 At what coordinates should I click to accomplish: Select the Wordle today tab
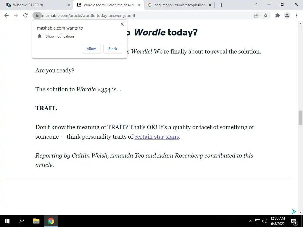[x=109, y=5]
